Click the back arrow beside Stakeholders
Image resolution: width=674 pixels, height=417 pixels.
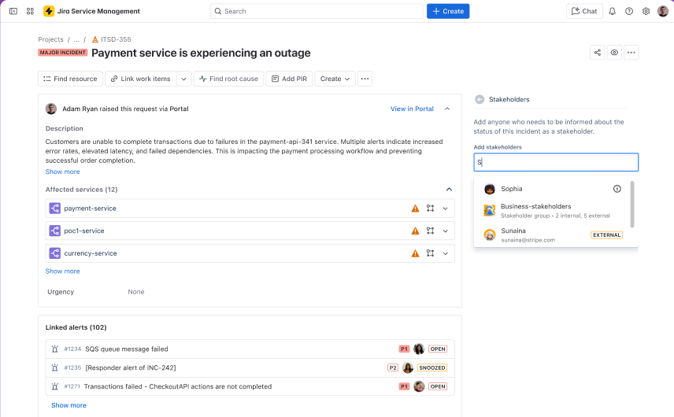point(480,100)
